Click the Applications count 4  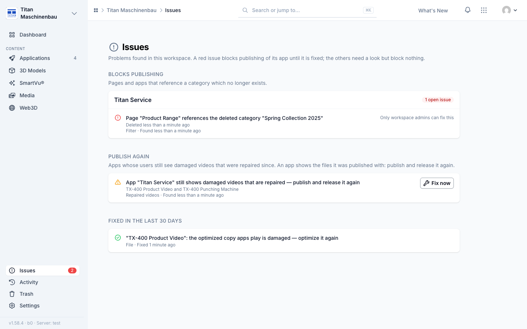coord(75,58)
